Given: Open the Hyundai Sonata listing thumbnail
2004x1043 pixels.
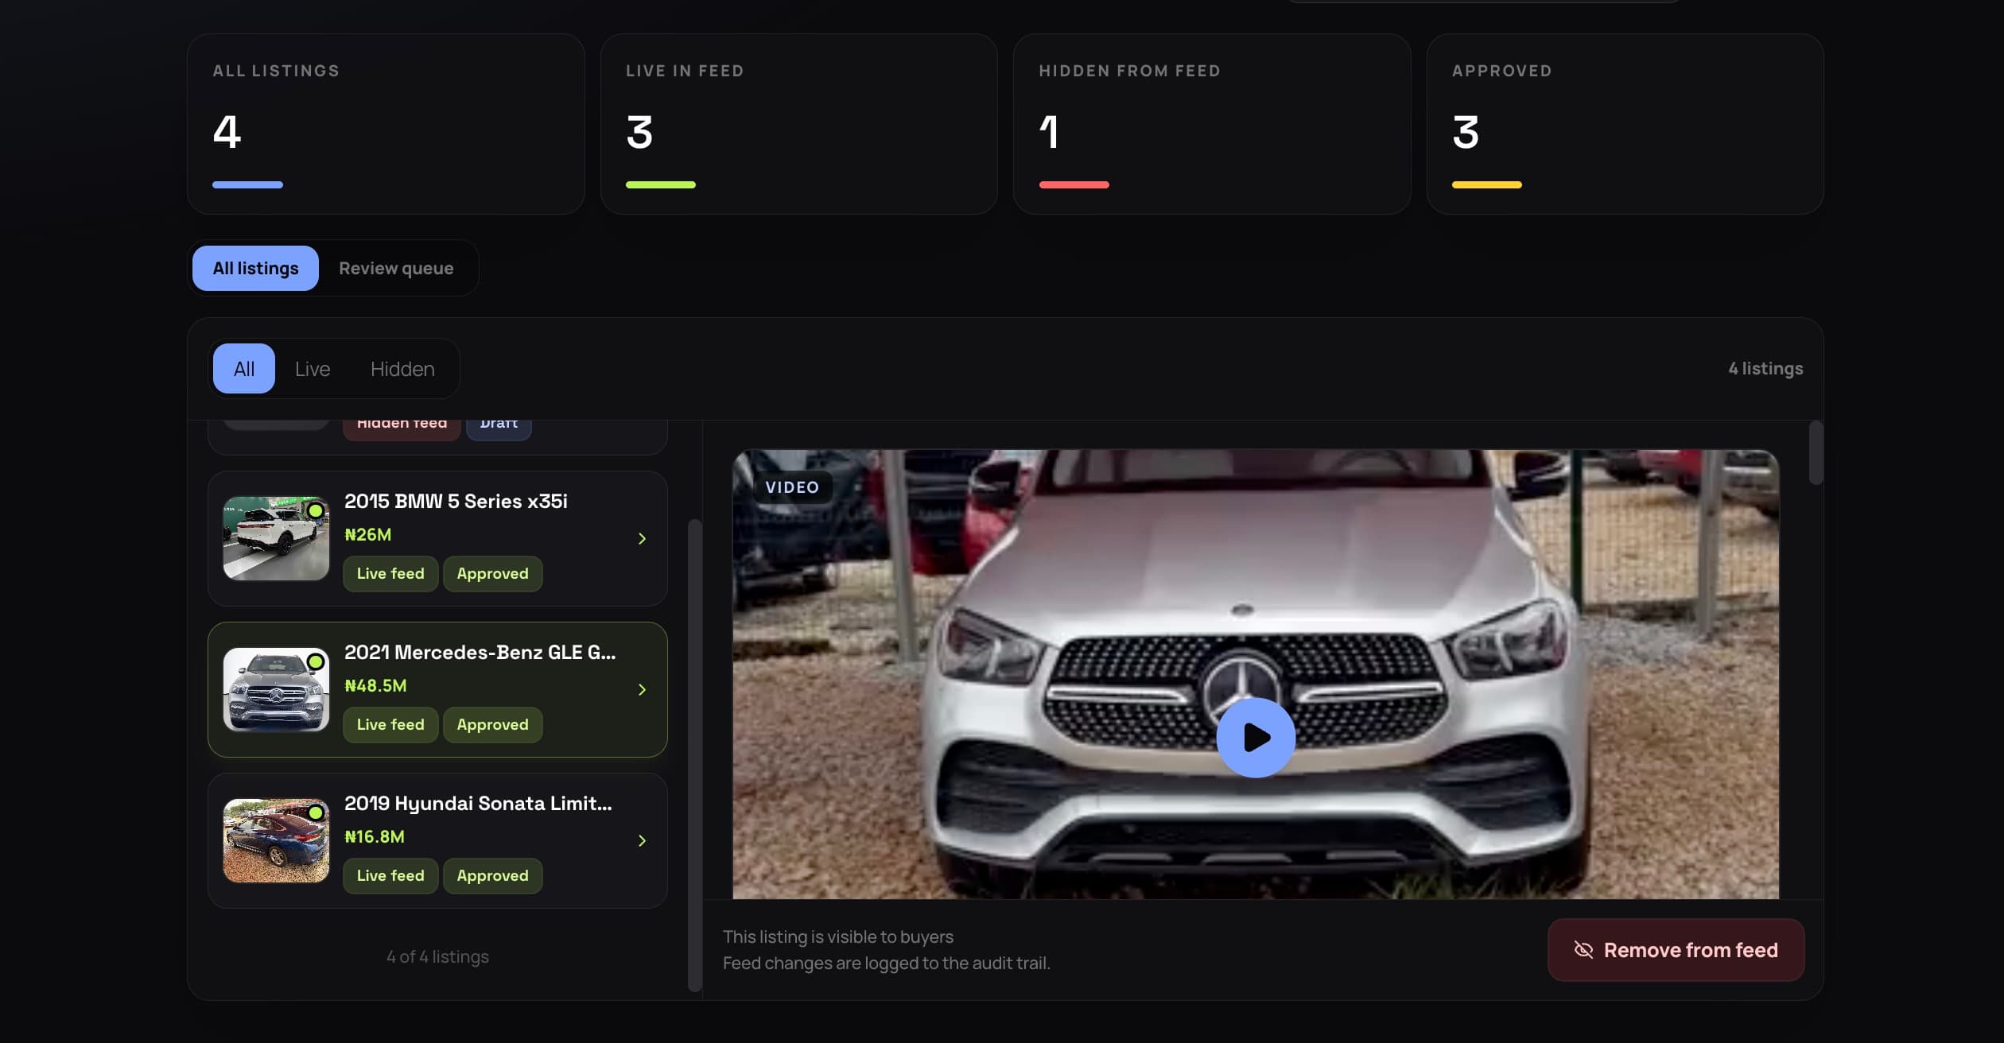Looking at the screenshot, I should pyautogui.click(x=276, y=840).
